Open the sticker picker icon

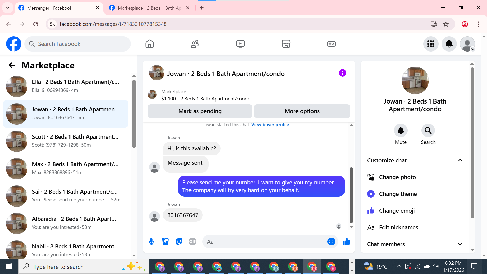(179, 242)
